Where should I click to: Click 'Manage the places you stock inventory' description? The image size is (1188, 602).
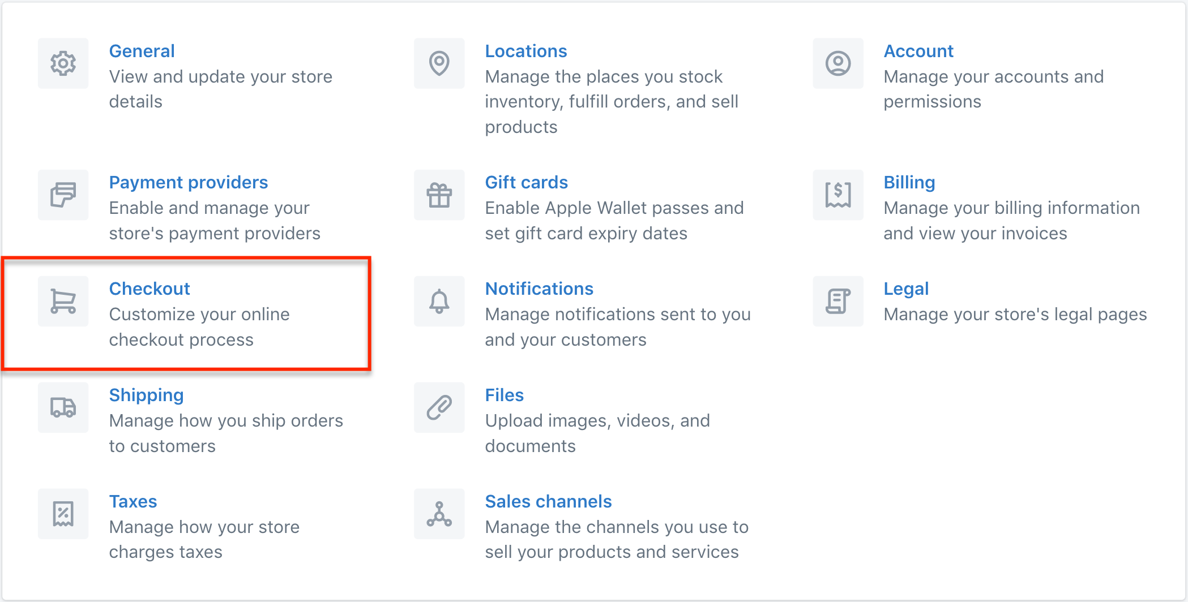612,102
